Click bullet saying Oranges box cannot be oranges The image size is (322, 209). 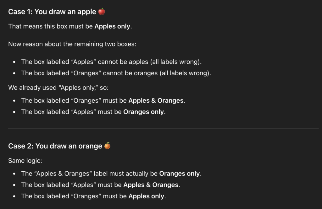point(116,73)
